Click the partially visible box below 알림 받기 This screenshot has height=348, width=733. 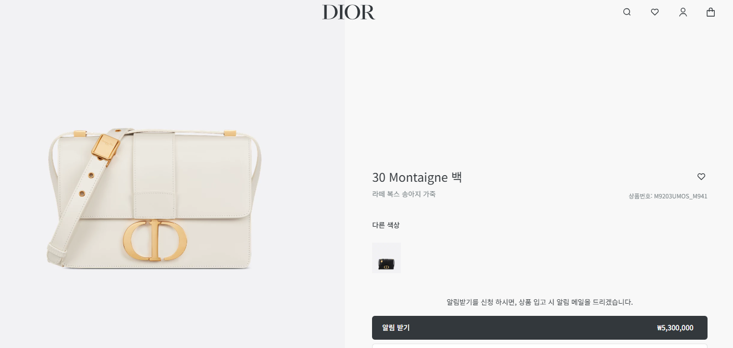(540, 346)
